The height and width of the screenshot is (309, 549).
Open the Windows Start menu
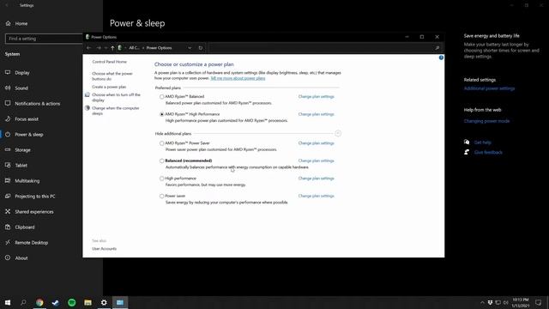pos(8,302)
